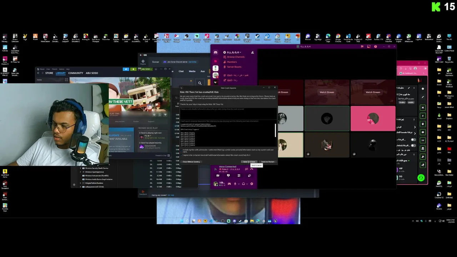
Task: Click the search magnifier icon in Sonar
Action: pos(200,83)
